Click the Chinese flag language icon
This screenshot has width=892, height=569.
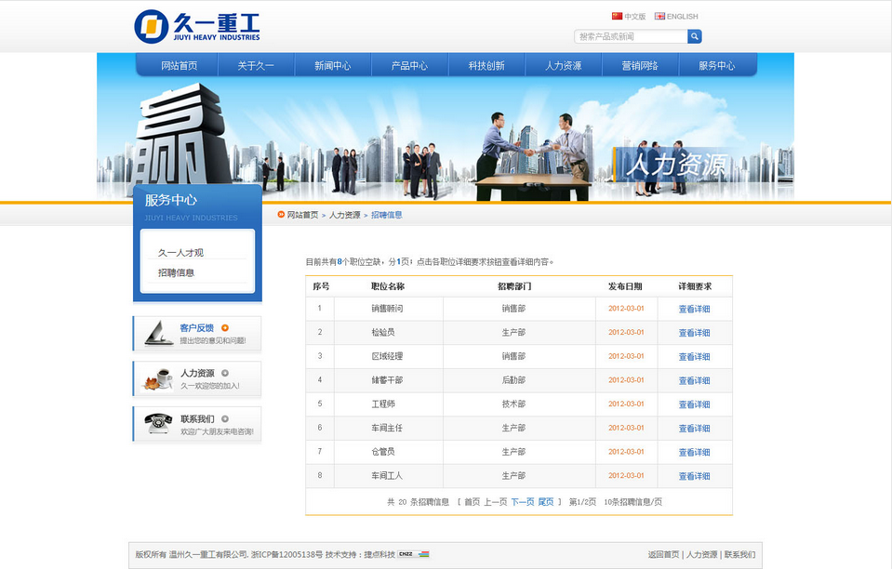pos(617,16)
